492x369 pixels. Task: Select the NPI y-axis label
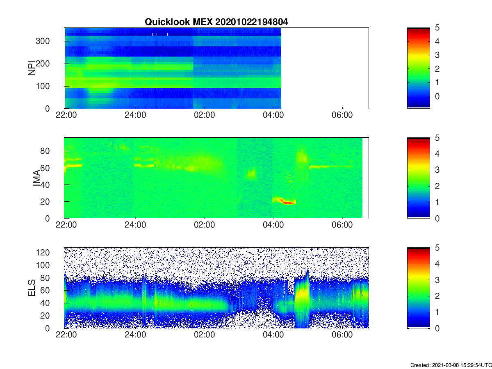[32, 68]
